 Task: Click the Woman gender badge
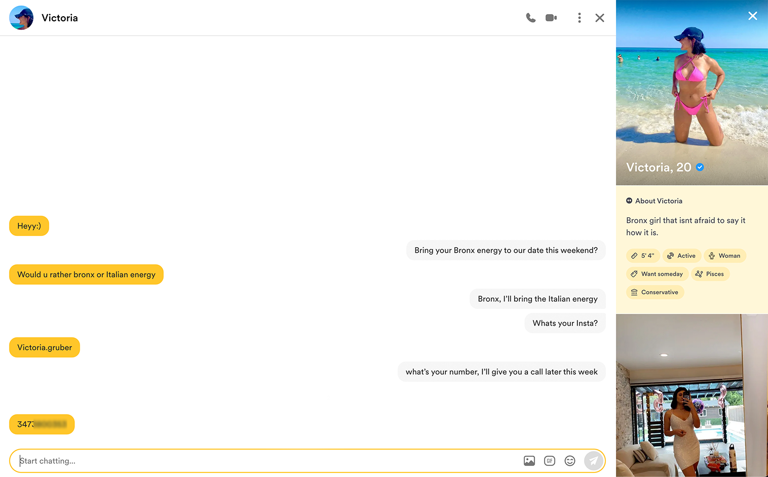coord(724,256)
